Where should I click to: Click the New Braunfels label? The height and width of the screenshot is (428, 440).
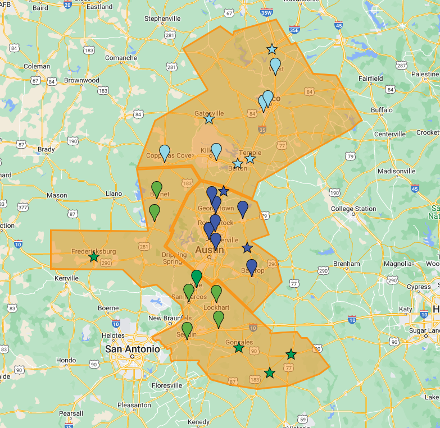click(x=170, y=318)
